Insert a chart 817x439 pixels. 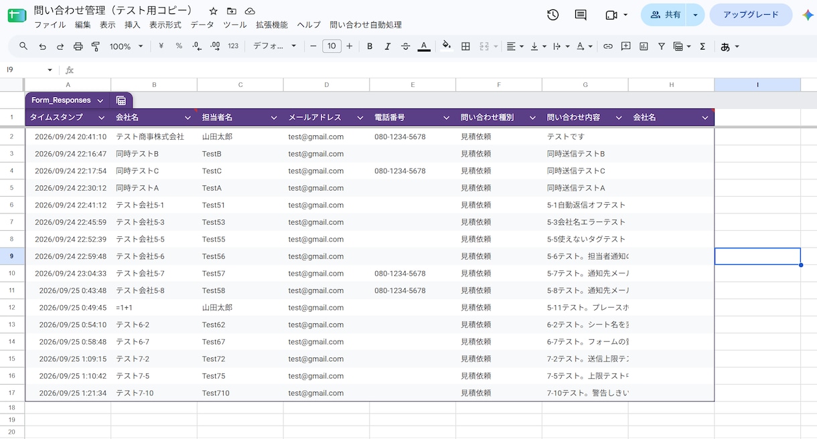click(644, 46)
